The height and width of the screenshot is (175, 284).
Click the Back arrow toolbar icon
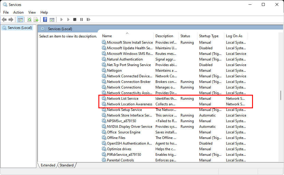click(x=4, y=19)
